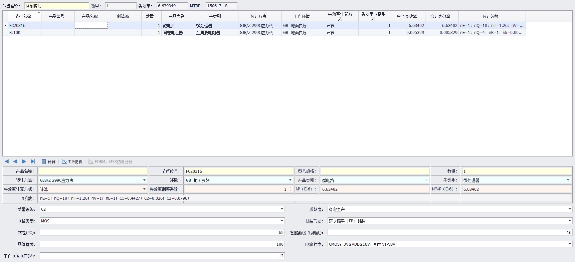Advance to the next record

click(x=24, y=161)
